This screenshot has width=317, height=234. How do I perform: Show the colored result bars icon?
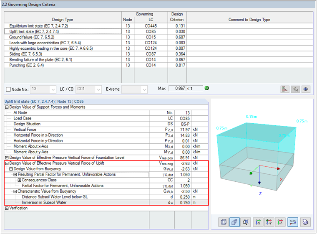click(285, 89)
